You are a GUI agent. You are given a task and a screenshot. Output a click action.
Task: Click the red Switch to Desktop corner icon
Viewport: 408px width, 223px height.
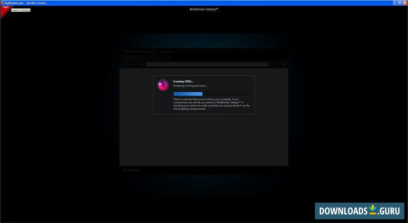pyautogui.click(x=5, y=10)
